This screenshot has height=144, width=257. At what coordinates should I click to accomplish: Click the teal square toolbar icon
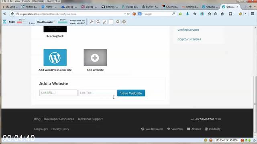coord(202,14)
